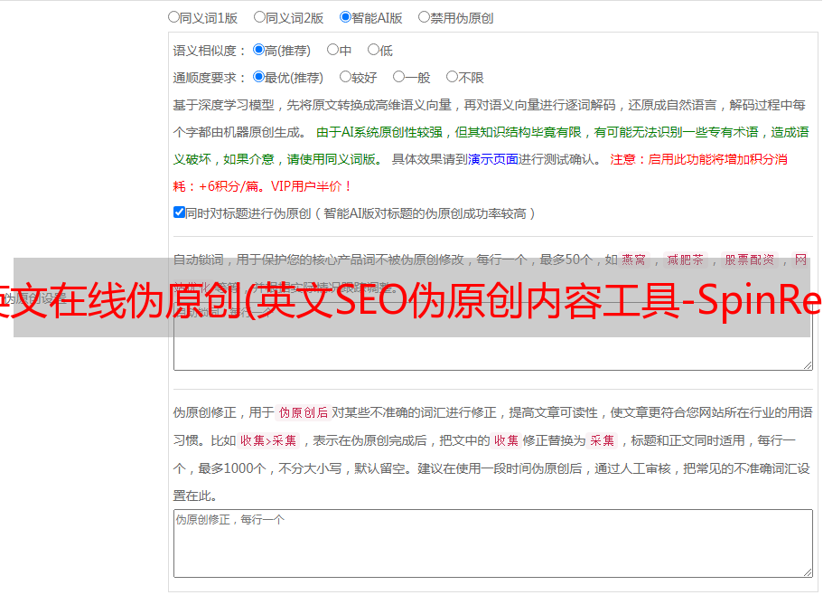Click the 股票配资 example tag
The height and width of the screenshot is (595, 823).
[x=750, y=260]
